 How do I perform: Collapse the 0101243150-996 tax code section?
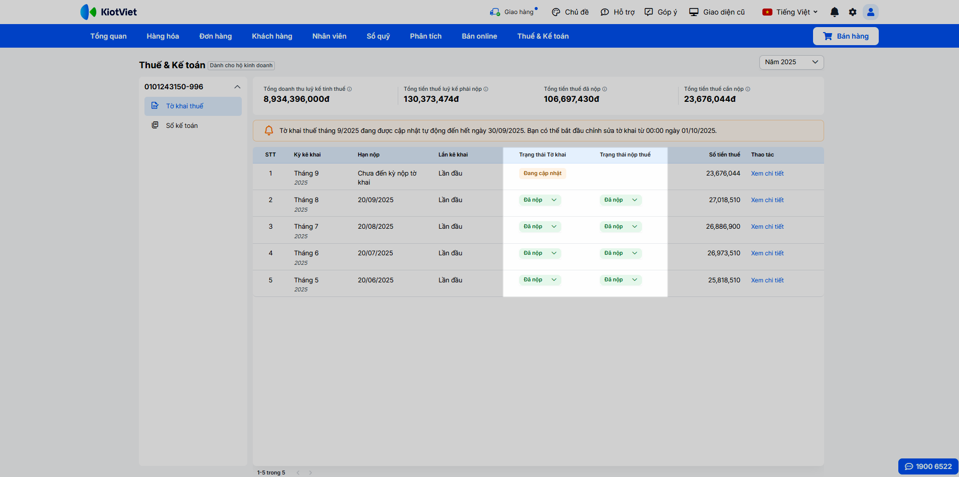[237, 87]
